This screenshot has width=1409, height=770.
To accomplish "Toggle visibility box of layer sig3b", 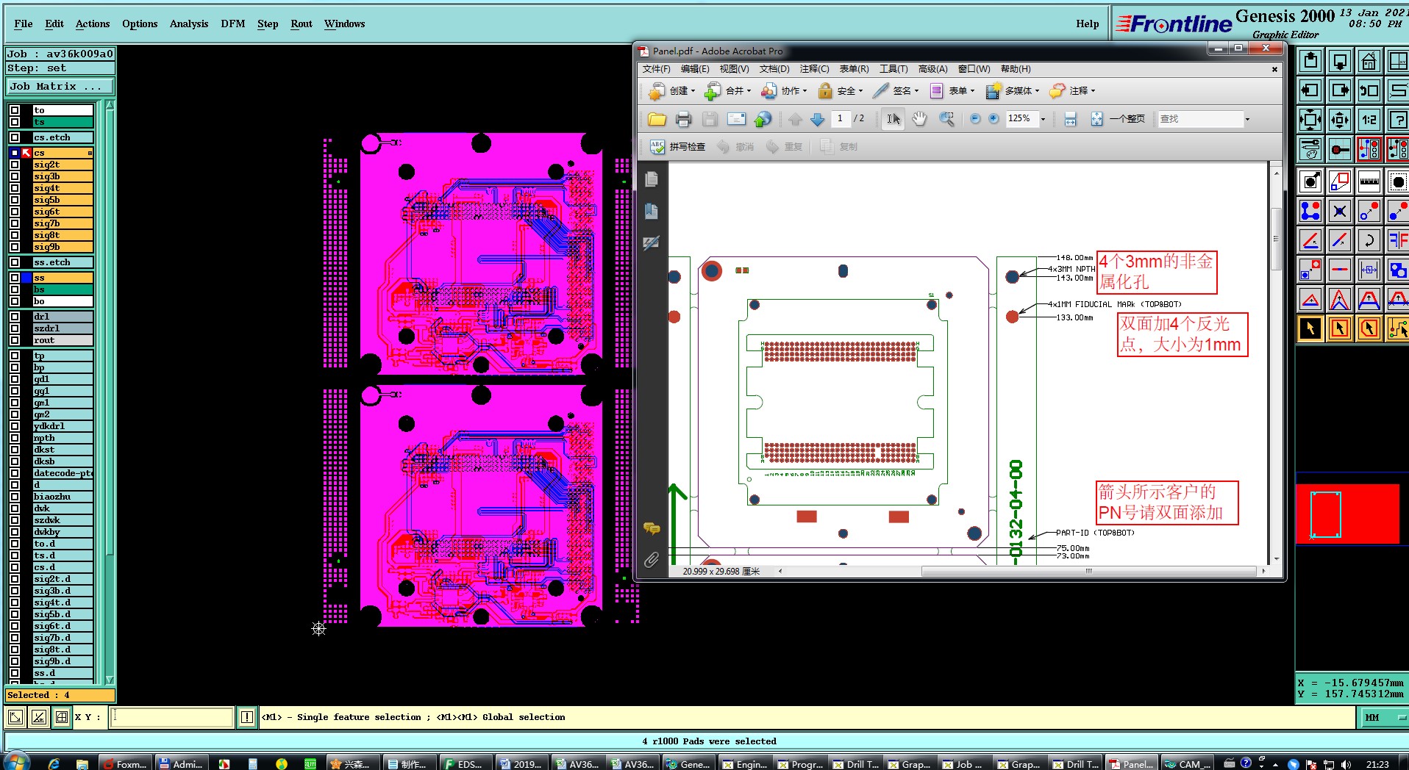I will point(15,176).
